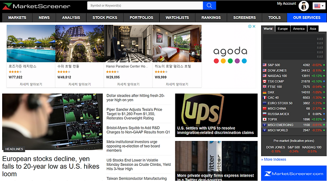327x181 pixels.
Task: Click the HEADLINES label on the lead image
Action: pos(14,149)
